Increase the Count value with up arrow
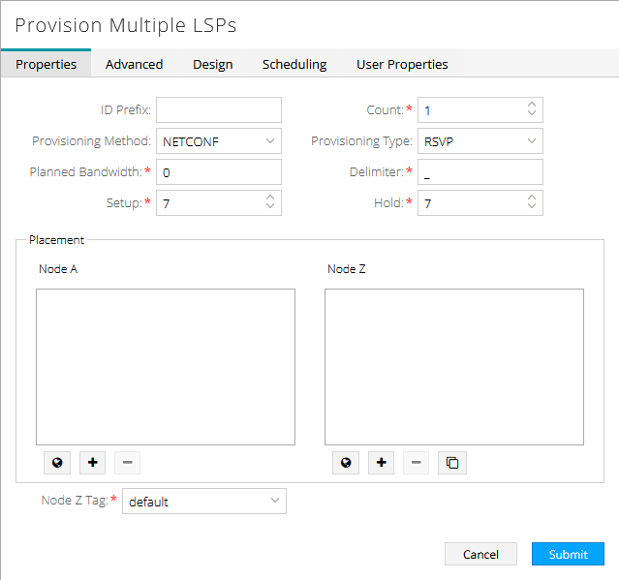Screen dimensions: 619x580 531,105
